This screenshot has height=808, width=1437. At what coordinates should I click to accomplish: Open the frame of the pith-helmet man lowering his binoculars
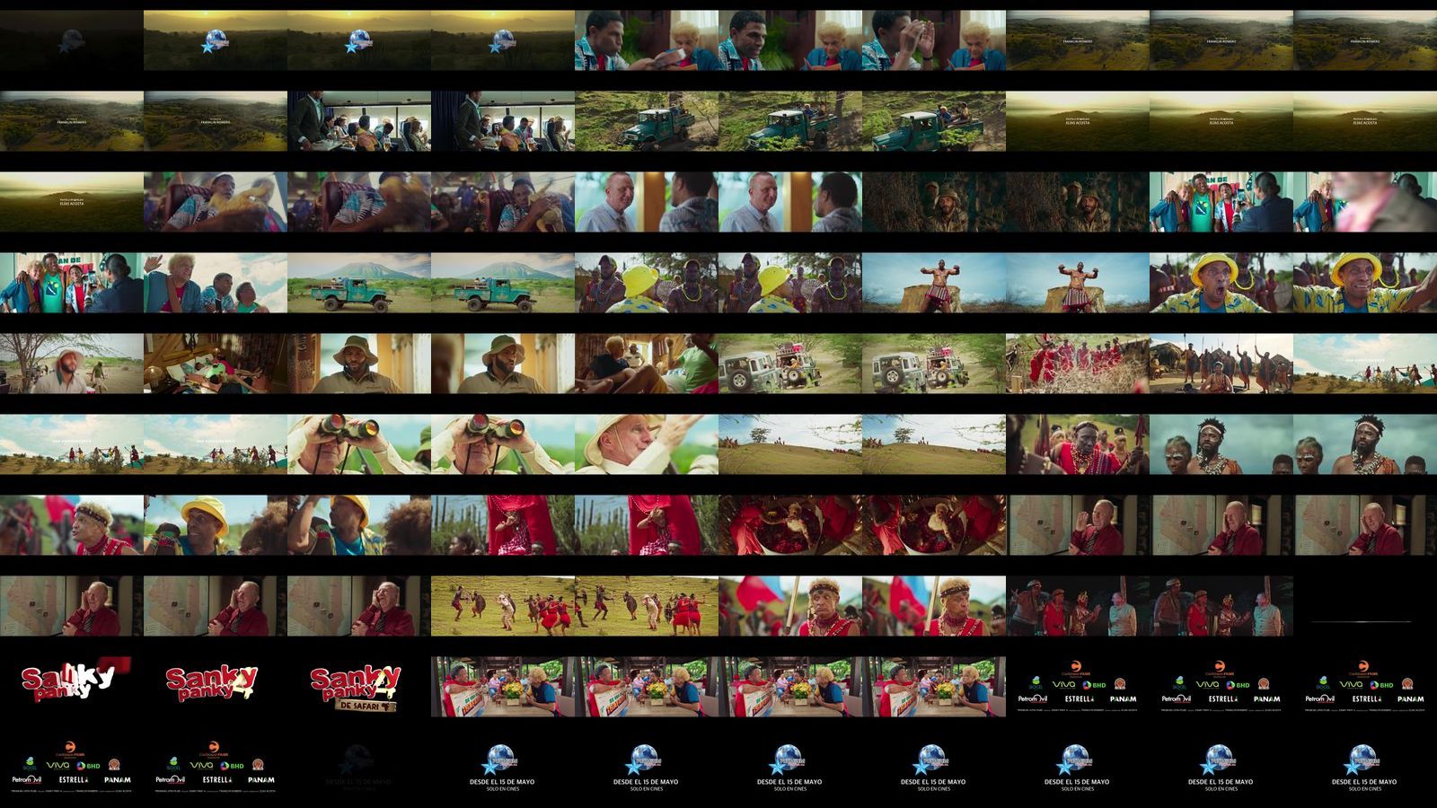(647, 444)
